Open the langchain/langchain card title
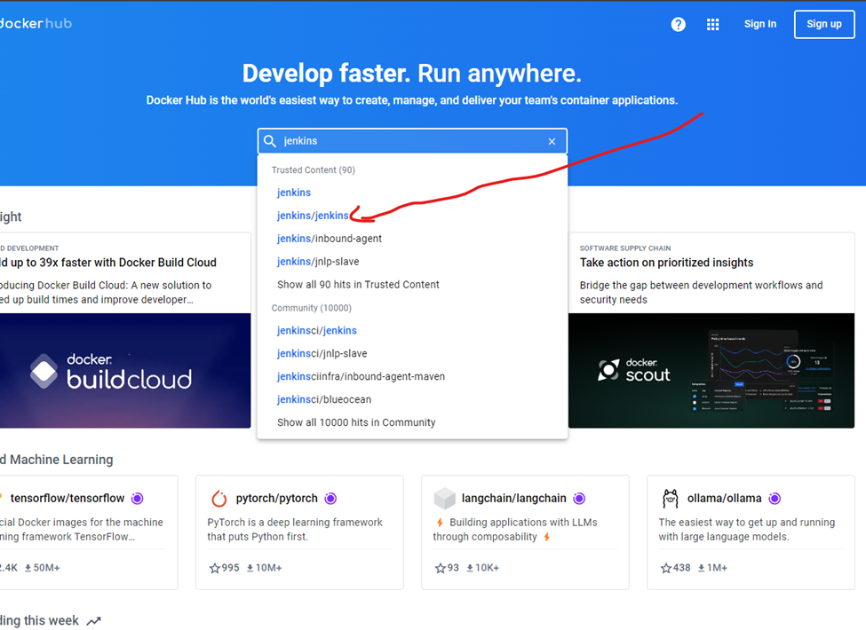This screenshot has width=866, height=630. [x=513, y=498]
